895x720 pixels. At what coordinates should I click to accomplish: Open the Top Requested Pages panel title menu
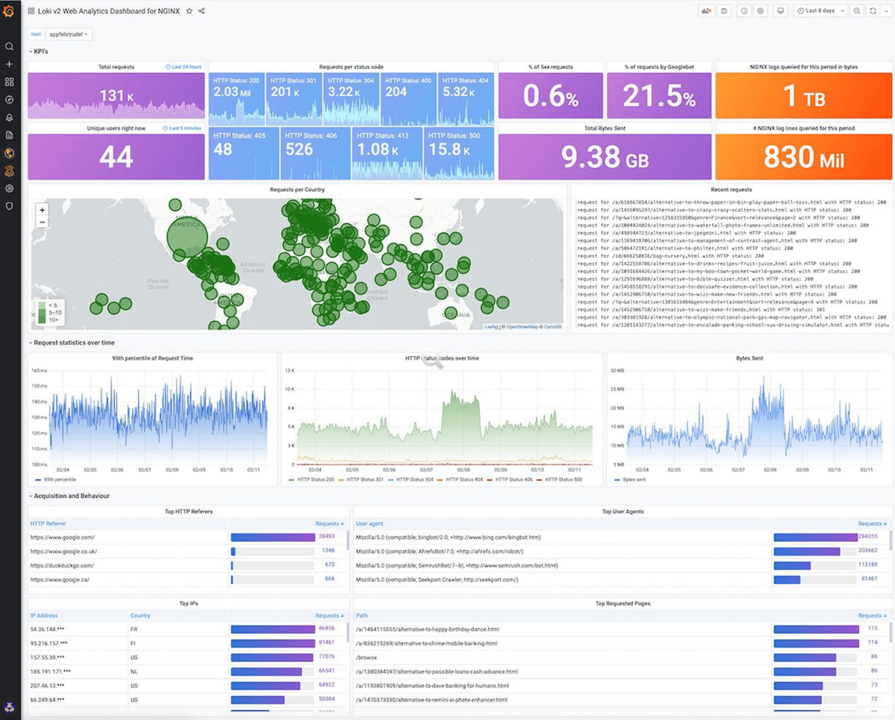[623, 603]
